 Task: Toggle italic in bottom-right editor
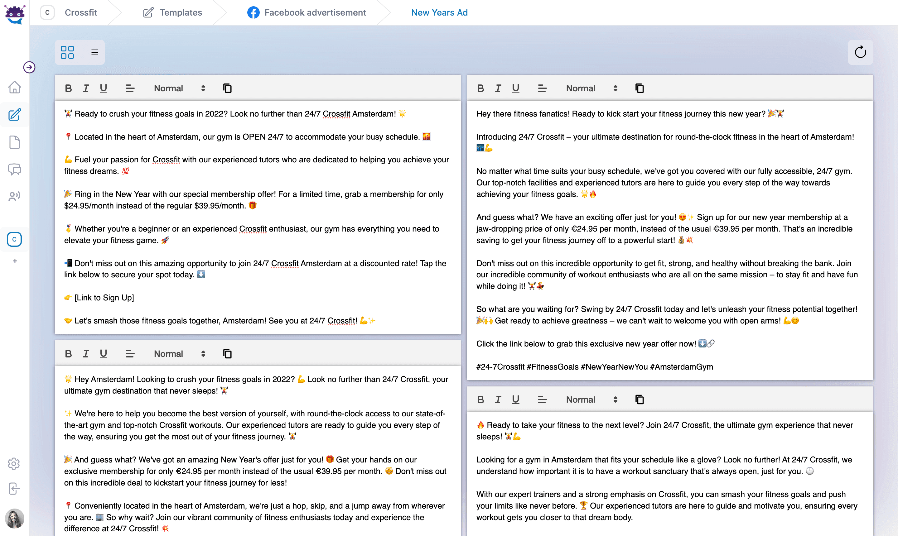click(x=498, y=400)
